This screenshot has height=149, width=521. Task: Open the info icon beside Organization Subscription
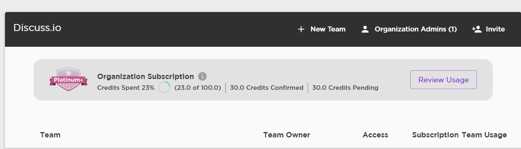(202, 77)
